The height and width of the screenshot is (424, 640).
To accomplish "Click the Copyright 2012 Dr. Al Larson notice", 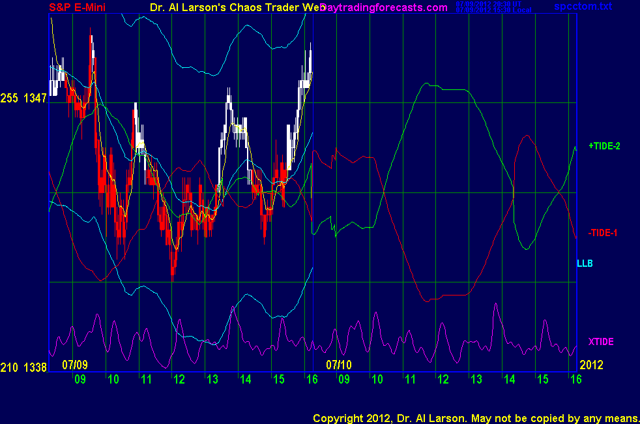I will pyautogui.click(x=476, y=417).
